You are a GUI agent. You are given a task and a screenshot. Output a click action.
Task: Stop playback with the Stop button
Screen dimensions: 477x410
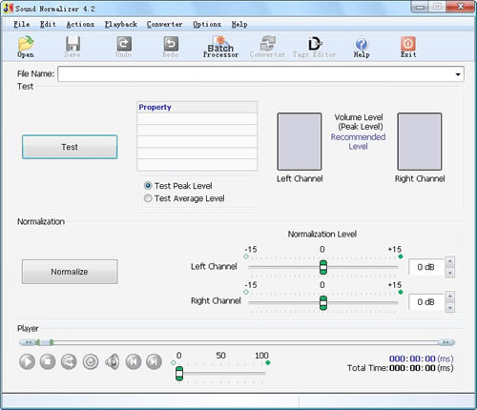(48, 361)
